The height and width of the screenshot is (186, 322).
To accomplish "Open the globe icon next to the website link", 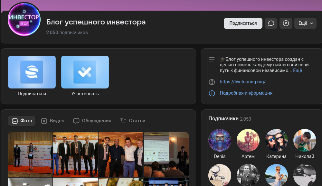I will (x=212, y=82).
